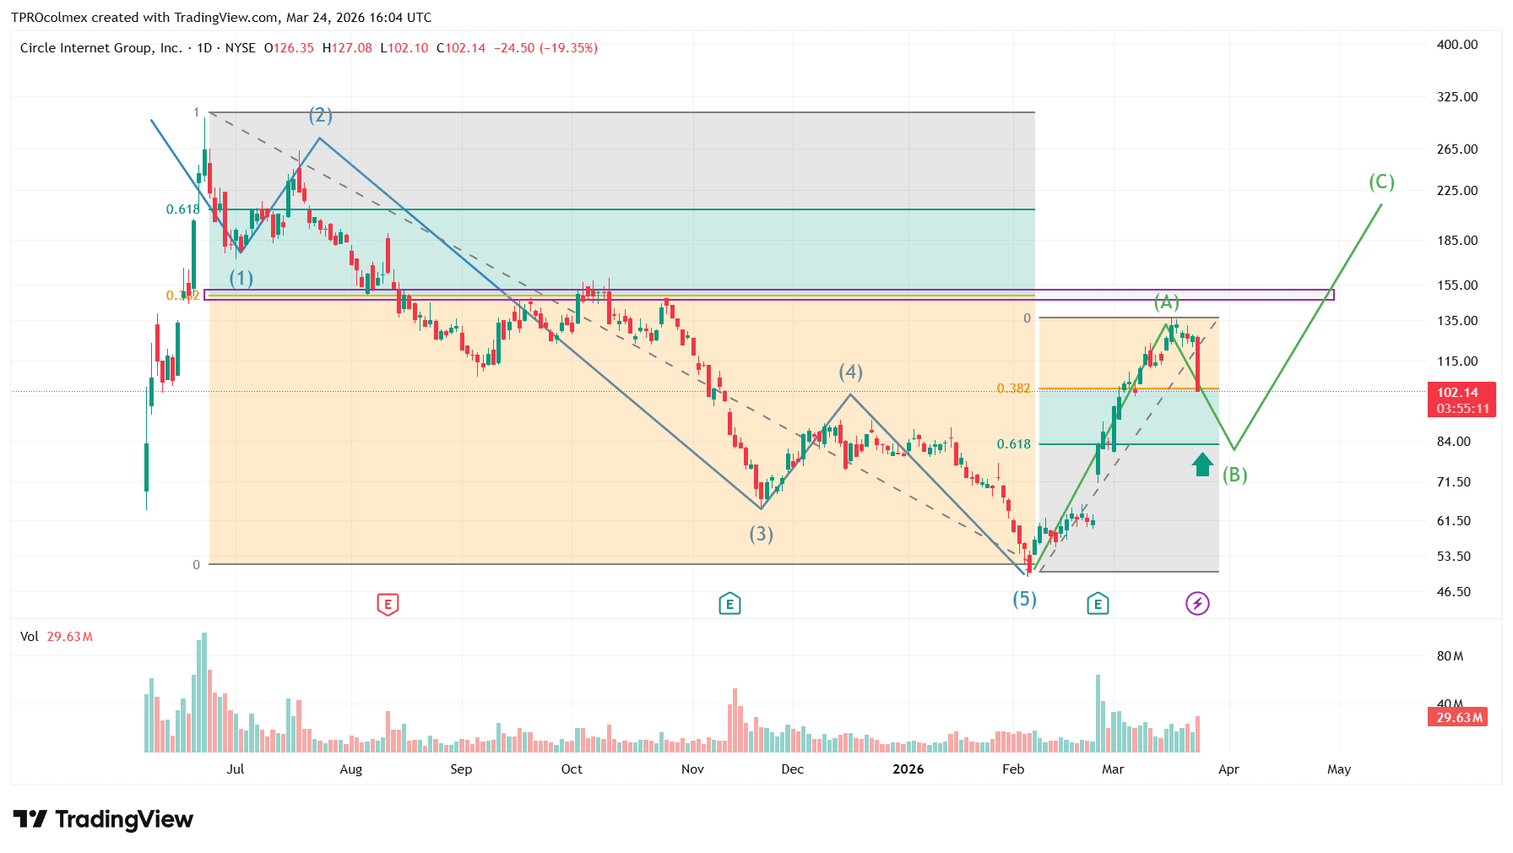Screen dimensions: 1513x853
Task: Click the 2026 label on time axis
Action: point(908,769)
